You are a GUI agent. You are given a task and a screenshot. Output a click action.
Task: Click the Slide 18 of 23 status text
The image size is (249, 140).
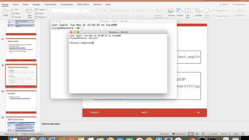[11, 134]
